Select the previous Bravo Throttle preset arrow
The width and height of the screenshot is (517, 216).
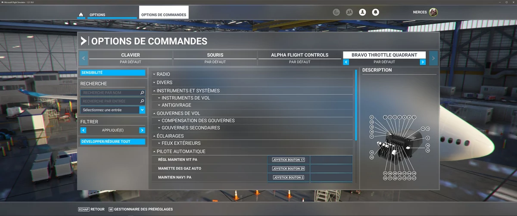(346, 62)
